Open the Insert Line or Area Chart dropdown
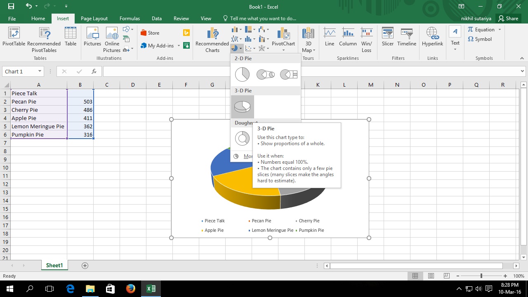The width and height of the screenshot is (528, 297). [x=236, y=39]
